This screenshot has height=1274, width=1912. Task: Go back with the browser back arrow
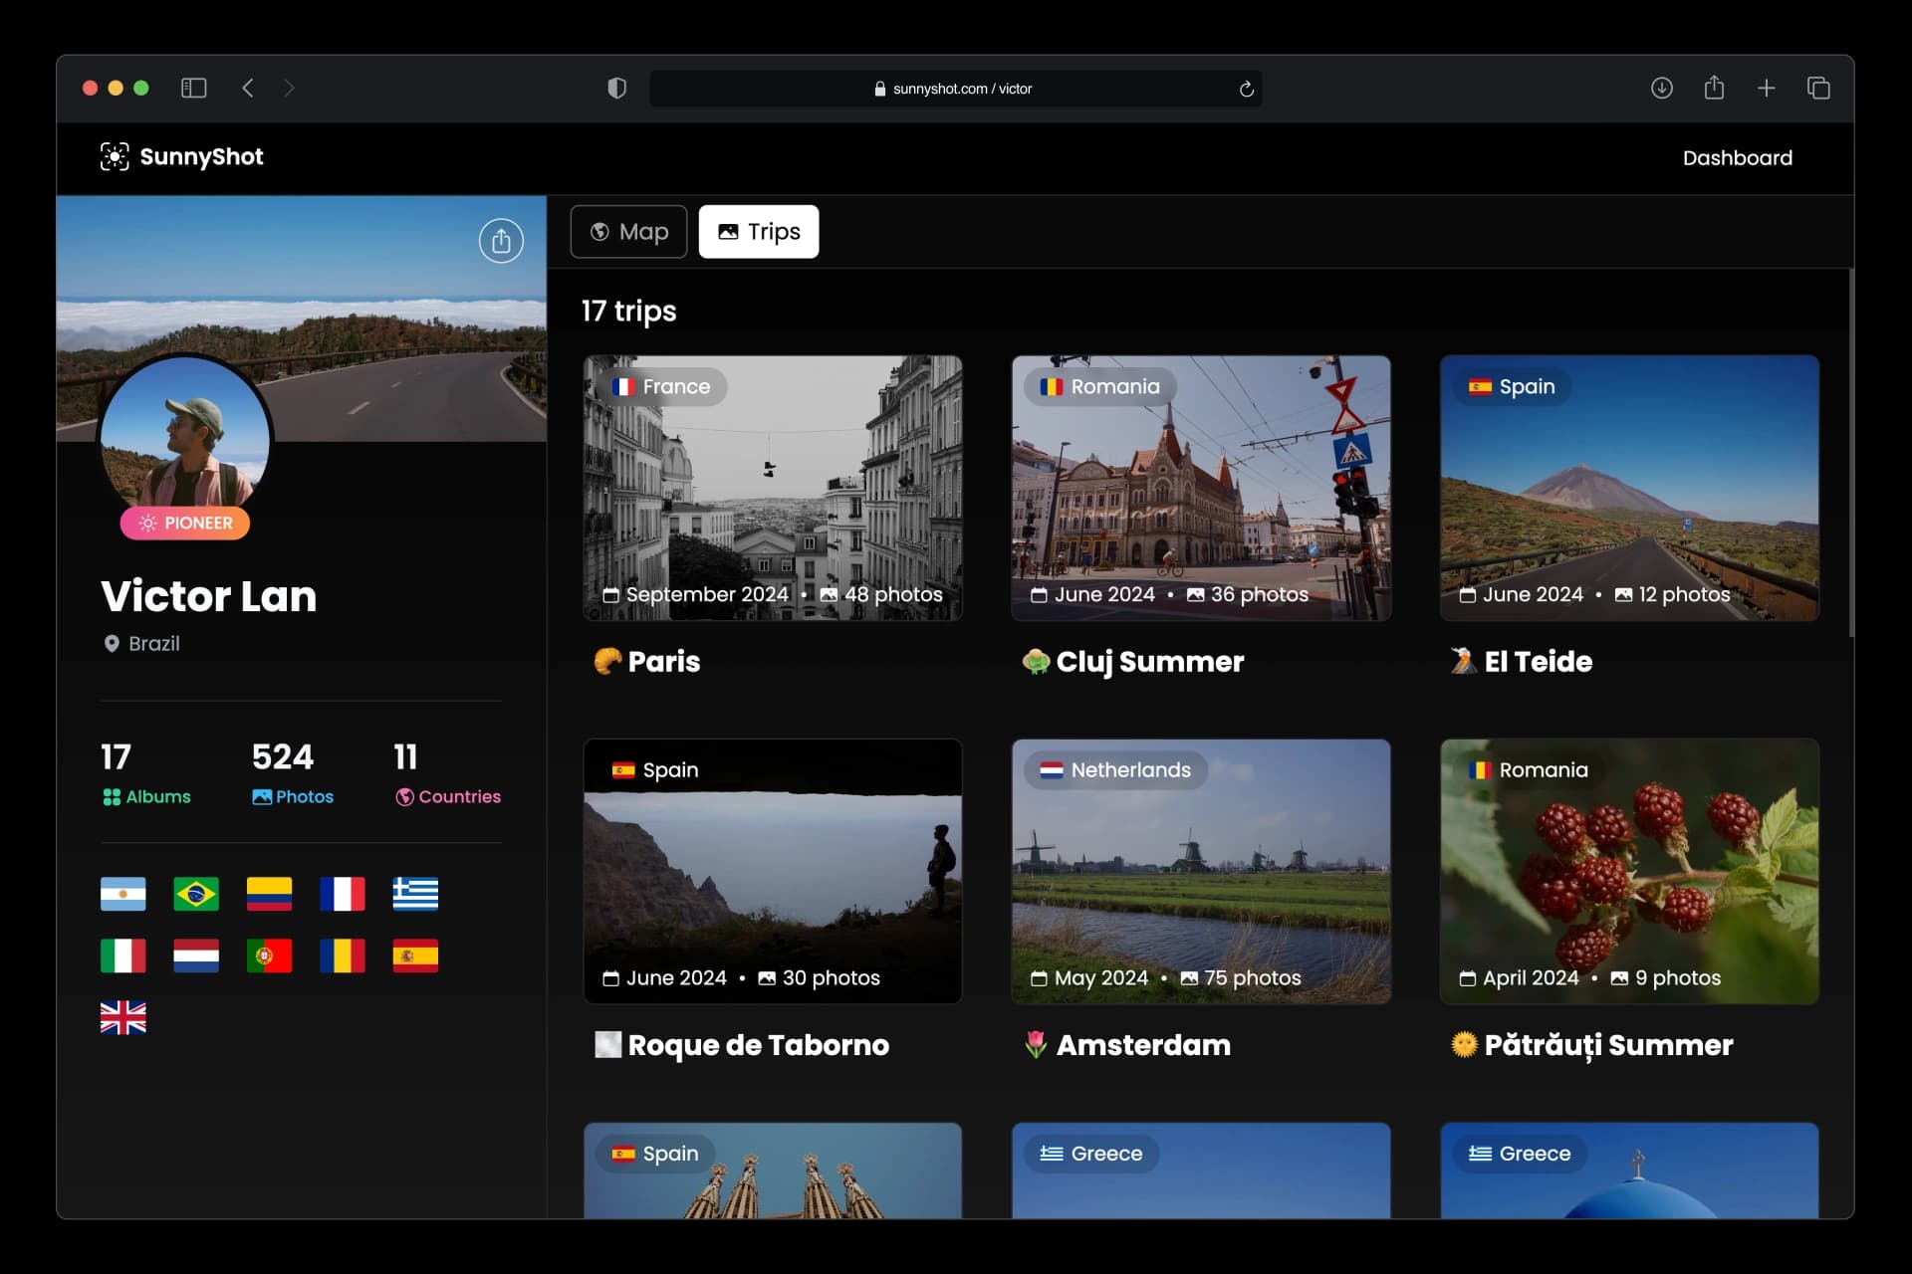point(248,89)
